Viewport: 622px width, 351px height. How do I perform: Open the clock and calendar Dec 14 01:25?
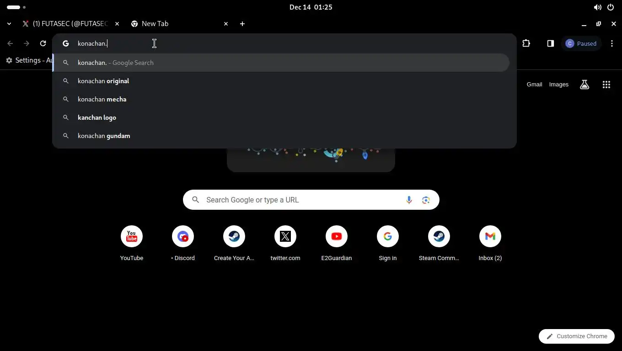[x=311, y=7]
